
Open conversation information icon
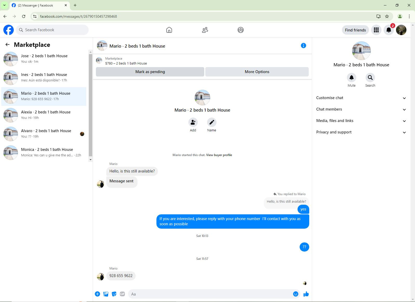pyautogui.click(x=304, y=46)
